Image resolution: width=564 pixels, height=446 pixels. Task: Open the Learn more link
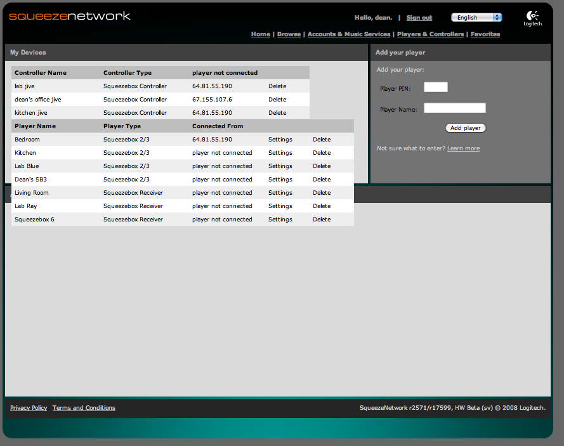463,148
